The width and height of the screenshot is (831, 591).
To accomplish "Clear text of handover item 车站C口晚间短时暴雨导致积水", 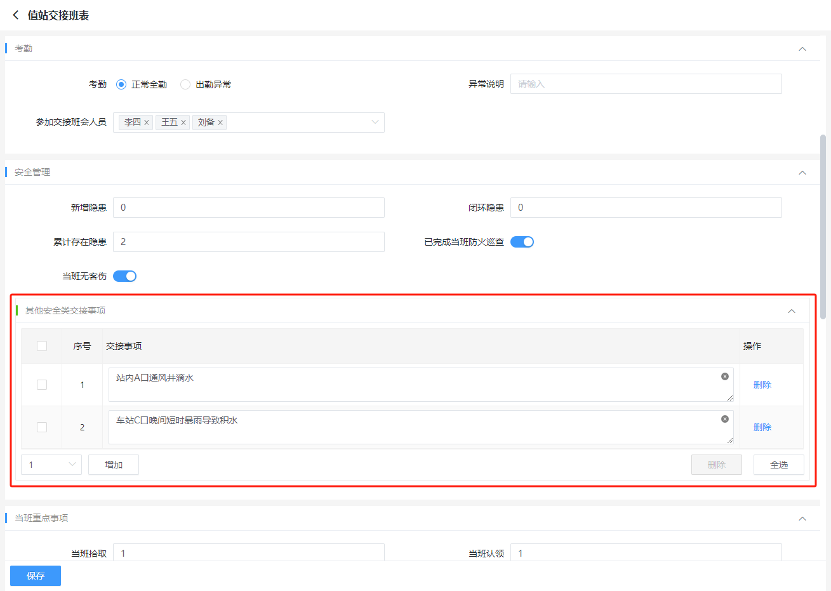I will point(724,419).
